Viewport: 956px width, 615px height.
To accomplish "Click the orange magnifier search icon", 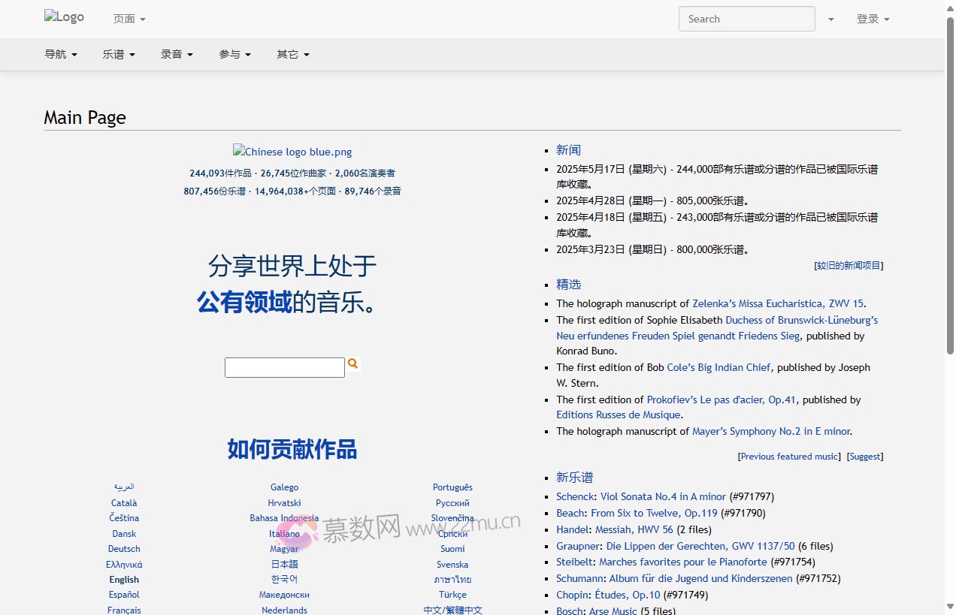I will coord(352,363).
